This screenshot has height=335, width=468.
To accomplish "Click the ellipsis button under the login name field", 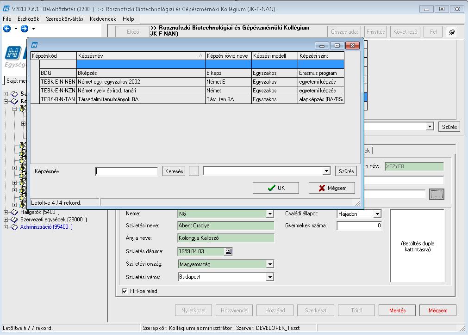I will click(x=437, y=195).
